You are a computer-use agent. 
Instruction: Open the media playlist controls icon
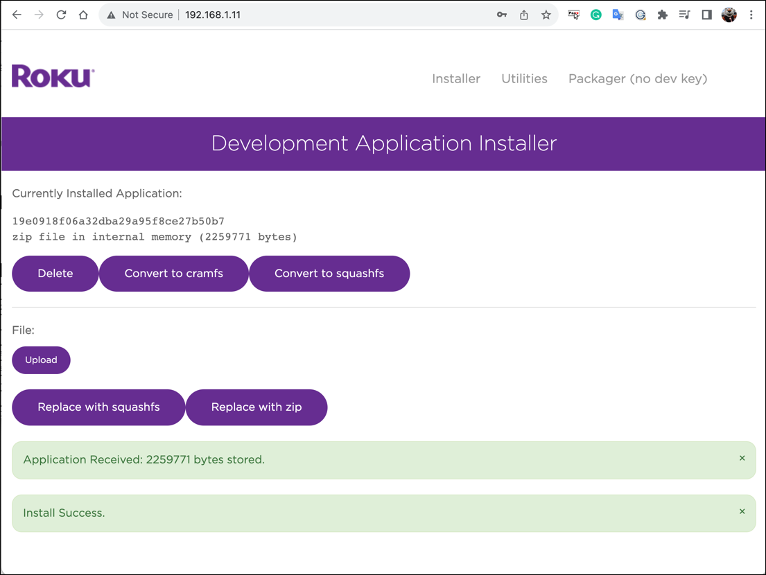[x=685, y=15]
